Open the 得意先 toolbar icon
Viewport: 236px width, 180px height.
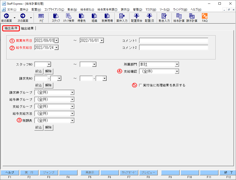(81, 16)
